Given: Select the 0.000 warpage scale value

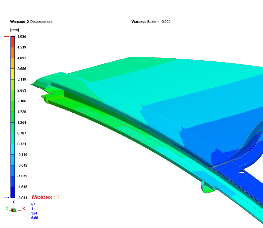Looking at the screenshot, I should 166,22.
